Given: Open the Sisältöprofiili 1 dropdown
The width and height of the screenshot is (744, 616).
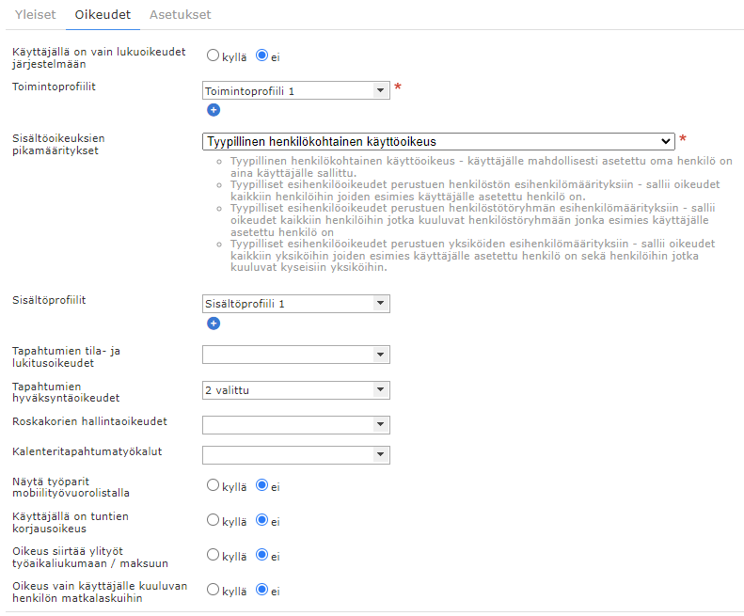Looking at the screenshot, I should [295, 304].
